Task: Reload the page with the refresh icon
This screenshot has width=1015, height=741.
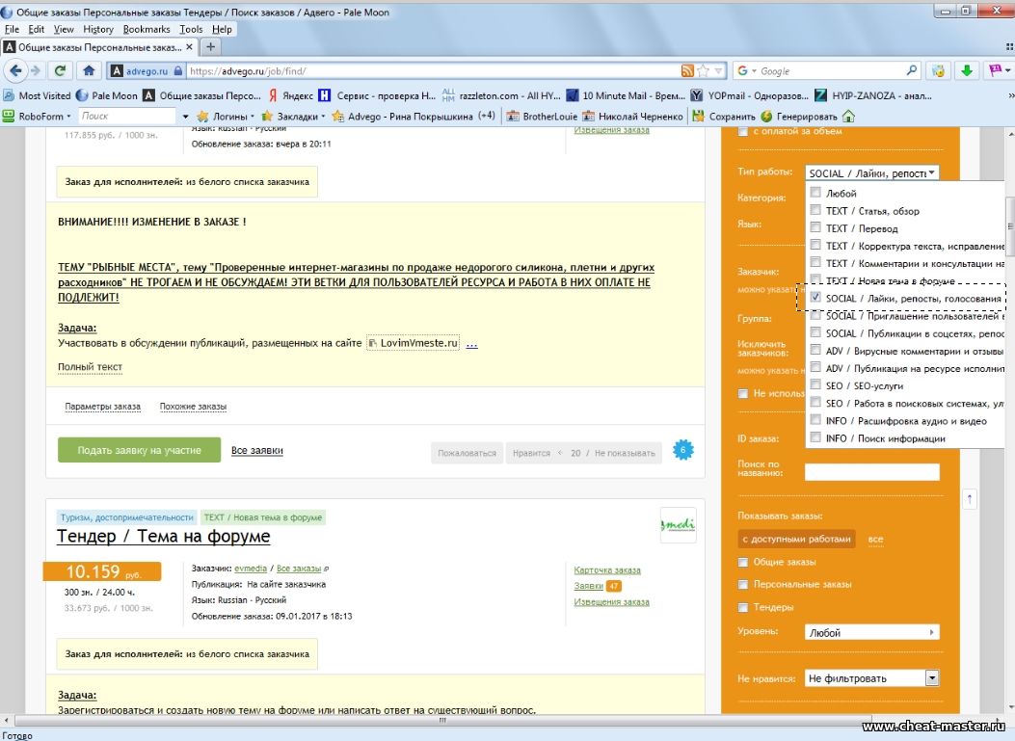Action: click(61, 70)
